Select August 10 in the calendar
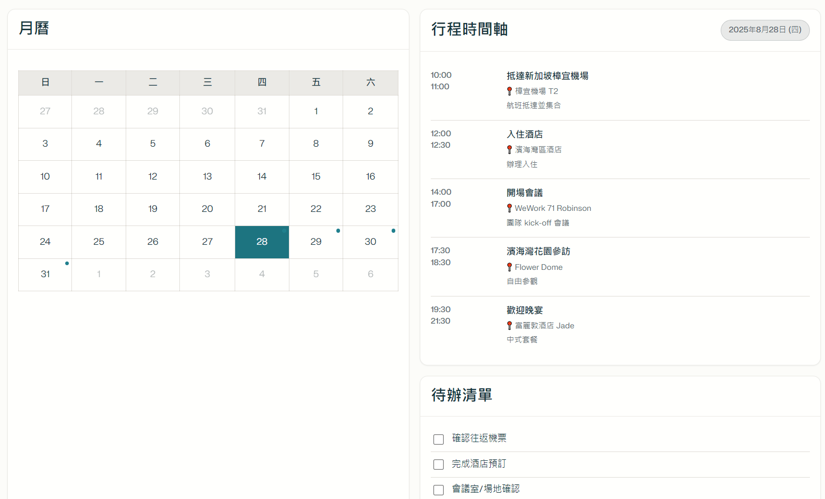825x499 pixels. click(x=45, y=176)
